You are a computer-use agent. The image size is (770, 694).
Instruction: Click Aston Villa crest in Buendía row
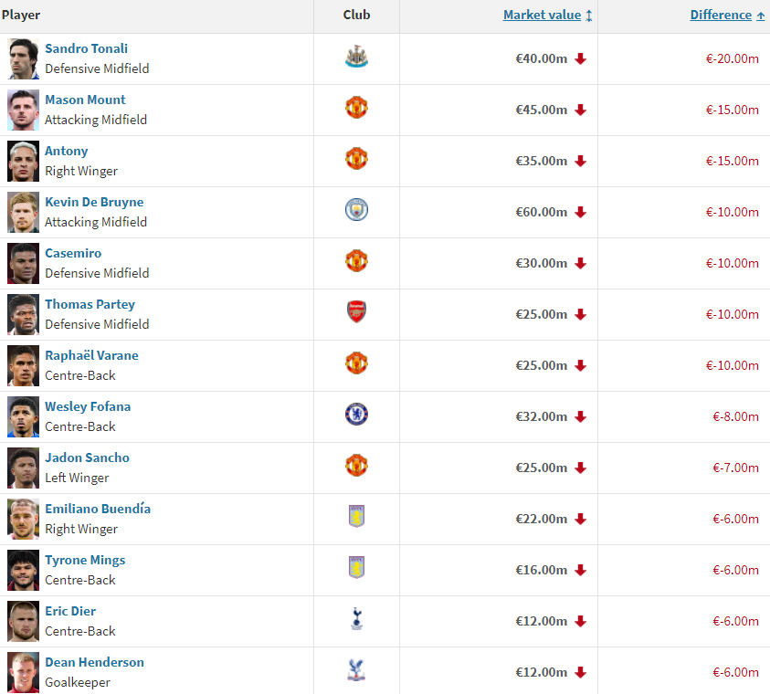click(x=356, y=519)
